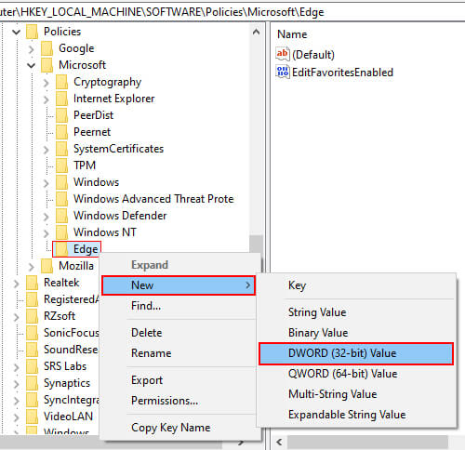
Task: Choose Delete from the context menu
Action: pos(179,333)
